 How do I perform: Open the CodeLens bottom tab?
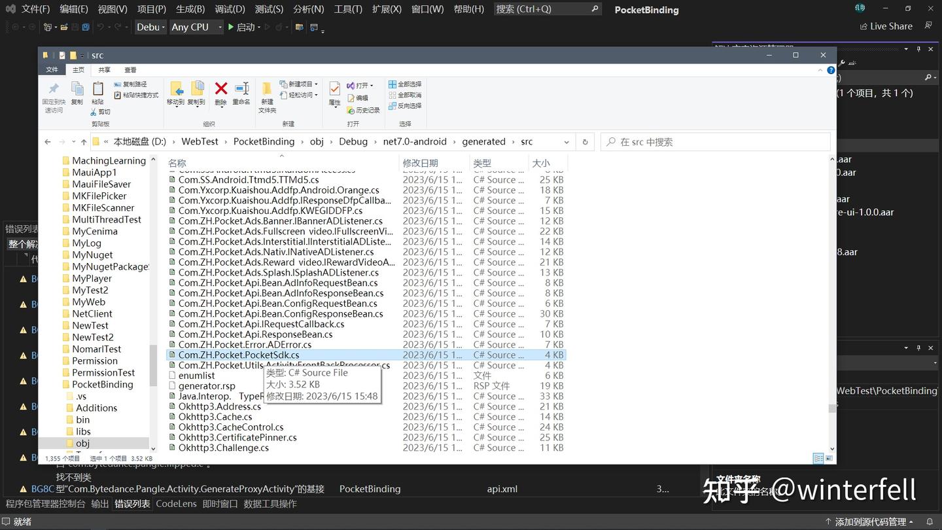point(176,504)
